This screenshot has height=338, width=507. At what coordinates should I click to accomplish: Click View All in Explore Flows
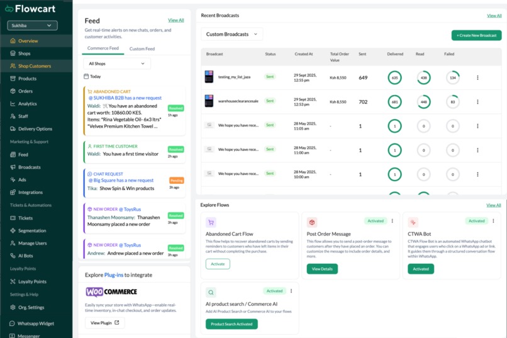click(493, 205)
